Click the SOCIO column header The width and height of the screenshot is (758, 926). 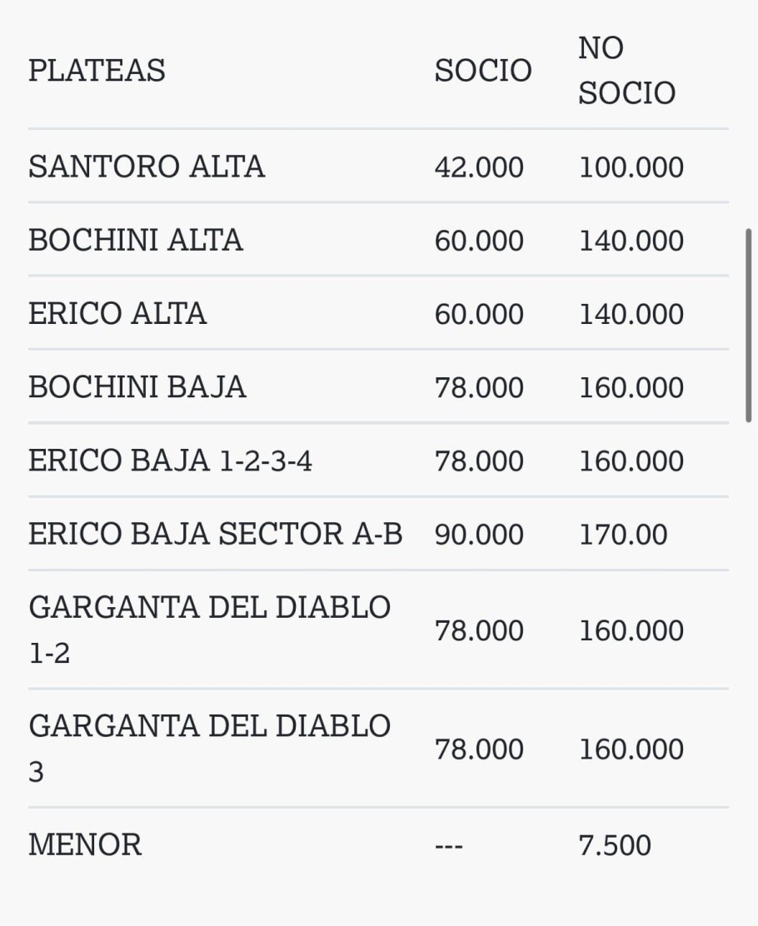click(482, 71)
